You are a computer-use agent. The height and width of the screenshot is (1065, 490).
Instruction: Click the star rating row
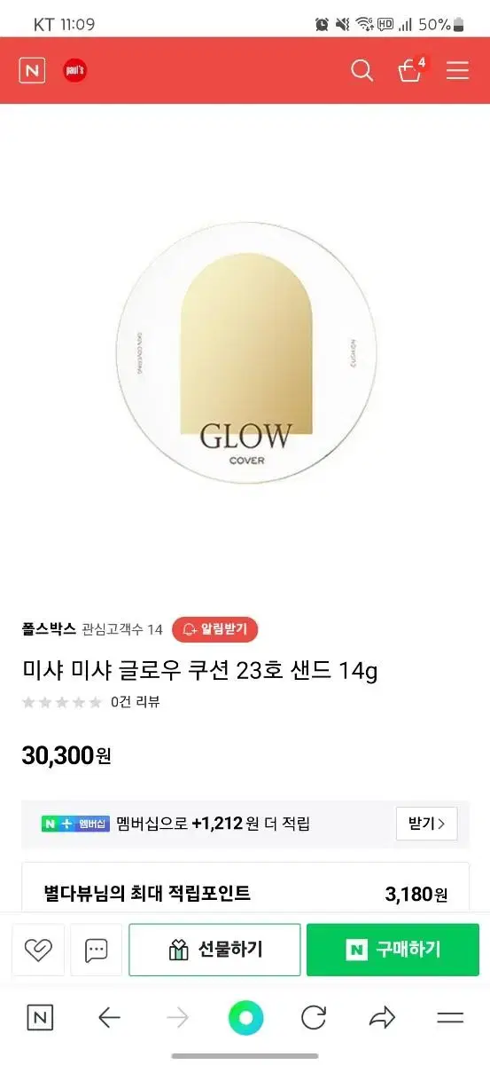coord(62,702)
